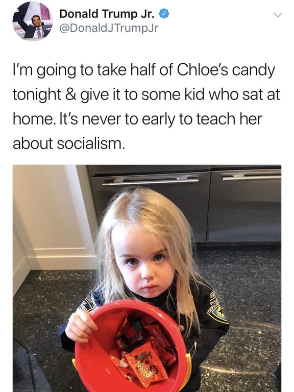Tap the right drawer handle in photo
This screenshot has width=294, height=392.
click(251, 176)
